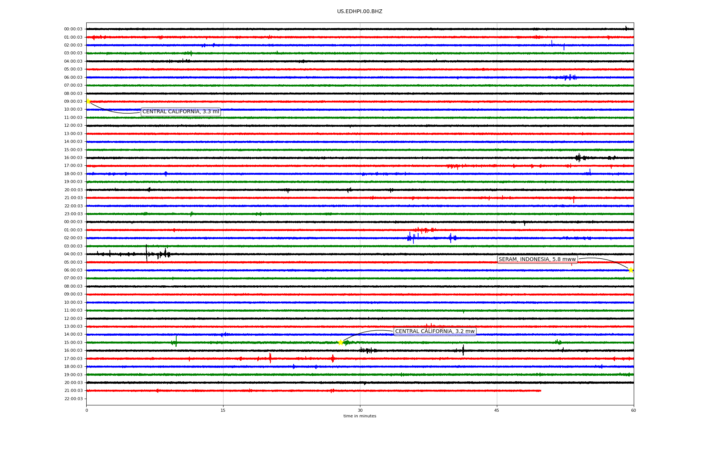Select the CENTRAL CALIFORNIA, 3.2 mw annotation box
The width and height of the screenshot is (720, 450).
(435, 331)
